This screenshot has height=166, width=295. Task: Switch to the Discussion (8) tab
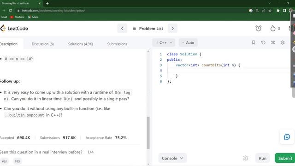(x=43, y=44)
